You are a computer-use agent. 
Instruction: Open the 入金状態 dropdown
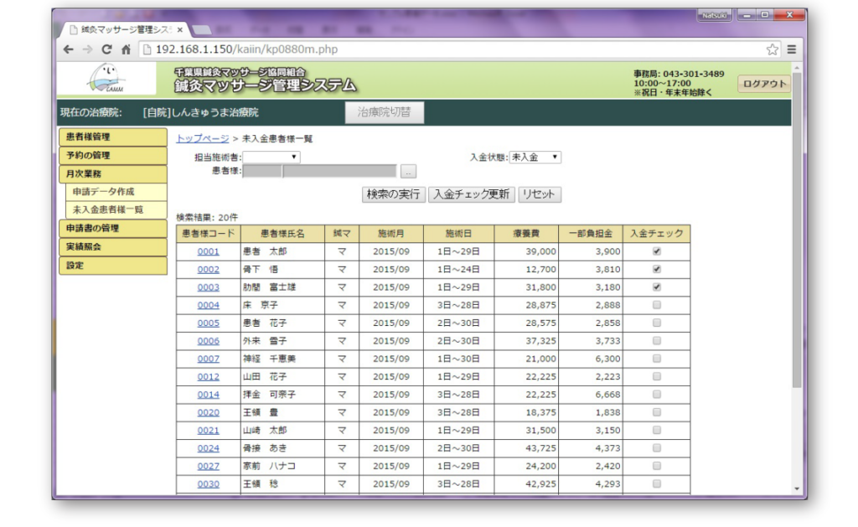pyautogui.click(x=535, y=157)
